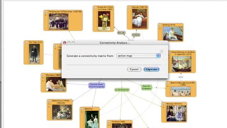Open the Roses And Tulips painting image
Viewport: 227px width, 128px height.
click(x=104, y=21)
